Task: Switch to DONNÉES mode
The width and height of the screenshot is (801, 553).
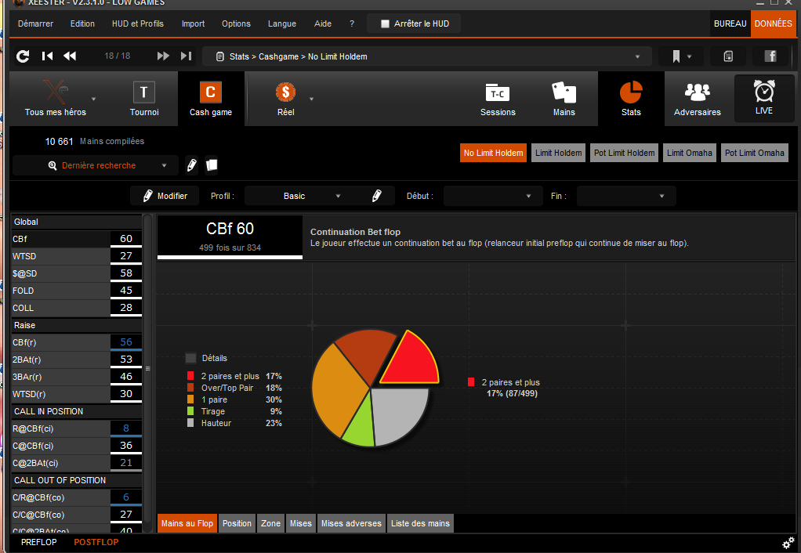Action: click(x=774, y=23)
